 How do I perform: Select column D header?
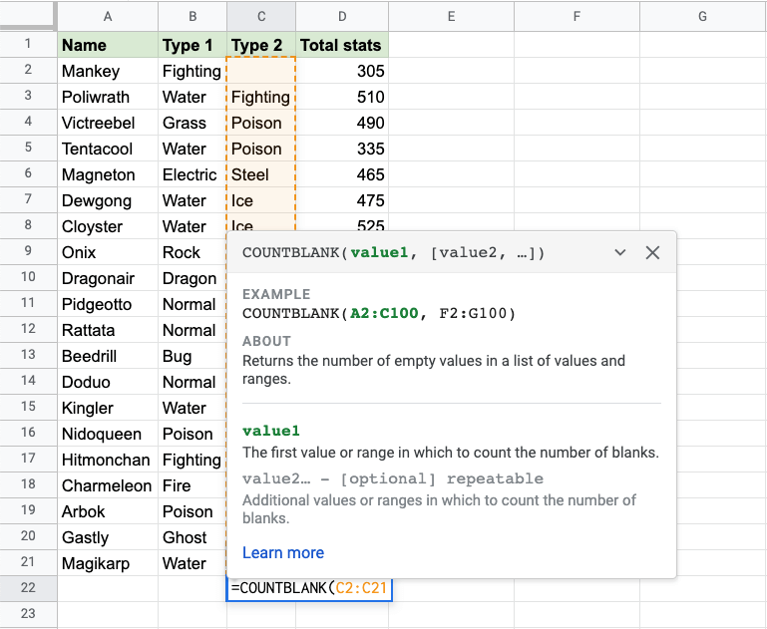[x=342, y=16]
